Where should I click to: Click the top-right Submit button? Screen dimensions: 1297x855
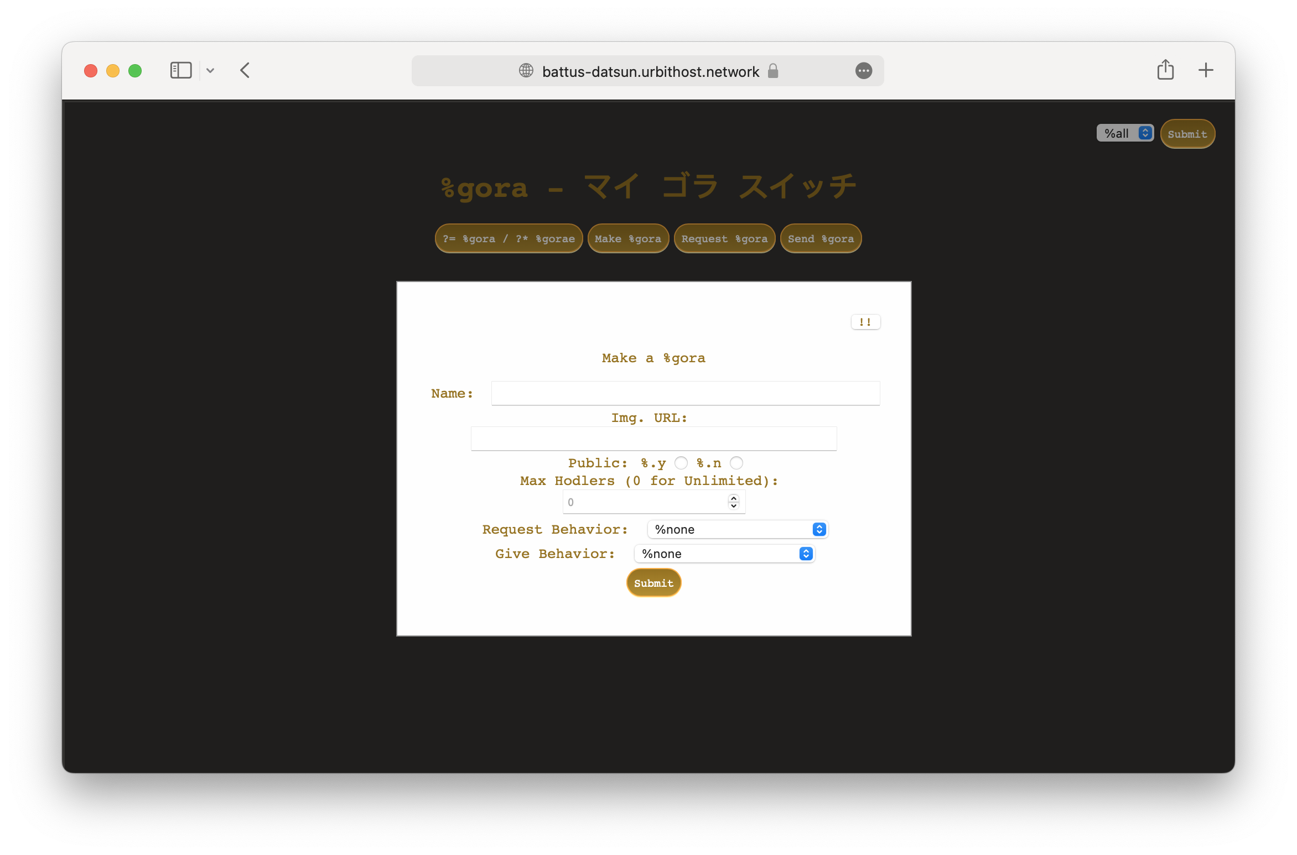[x=1187, y=134]
